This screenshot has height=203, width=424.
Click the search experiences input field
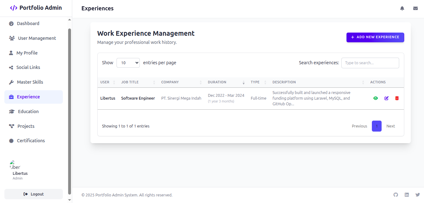pyautogui.click(x=370, y=63)
